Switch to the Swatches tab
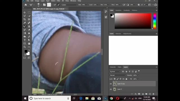Viewport: 180px width, 101px height. 118,10
